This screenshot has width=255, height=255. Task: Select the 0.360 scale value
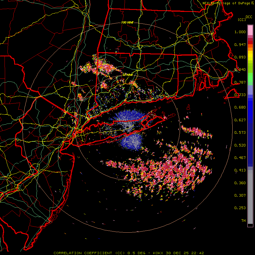coord(240,183)
